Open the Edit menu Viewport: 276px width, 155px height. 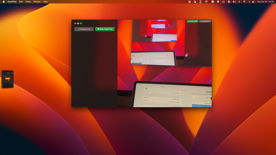tap(21, 2)
